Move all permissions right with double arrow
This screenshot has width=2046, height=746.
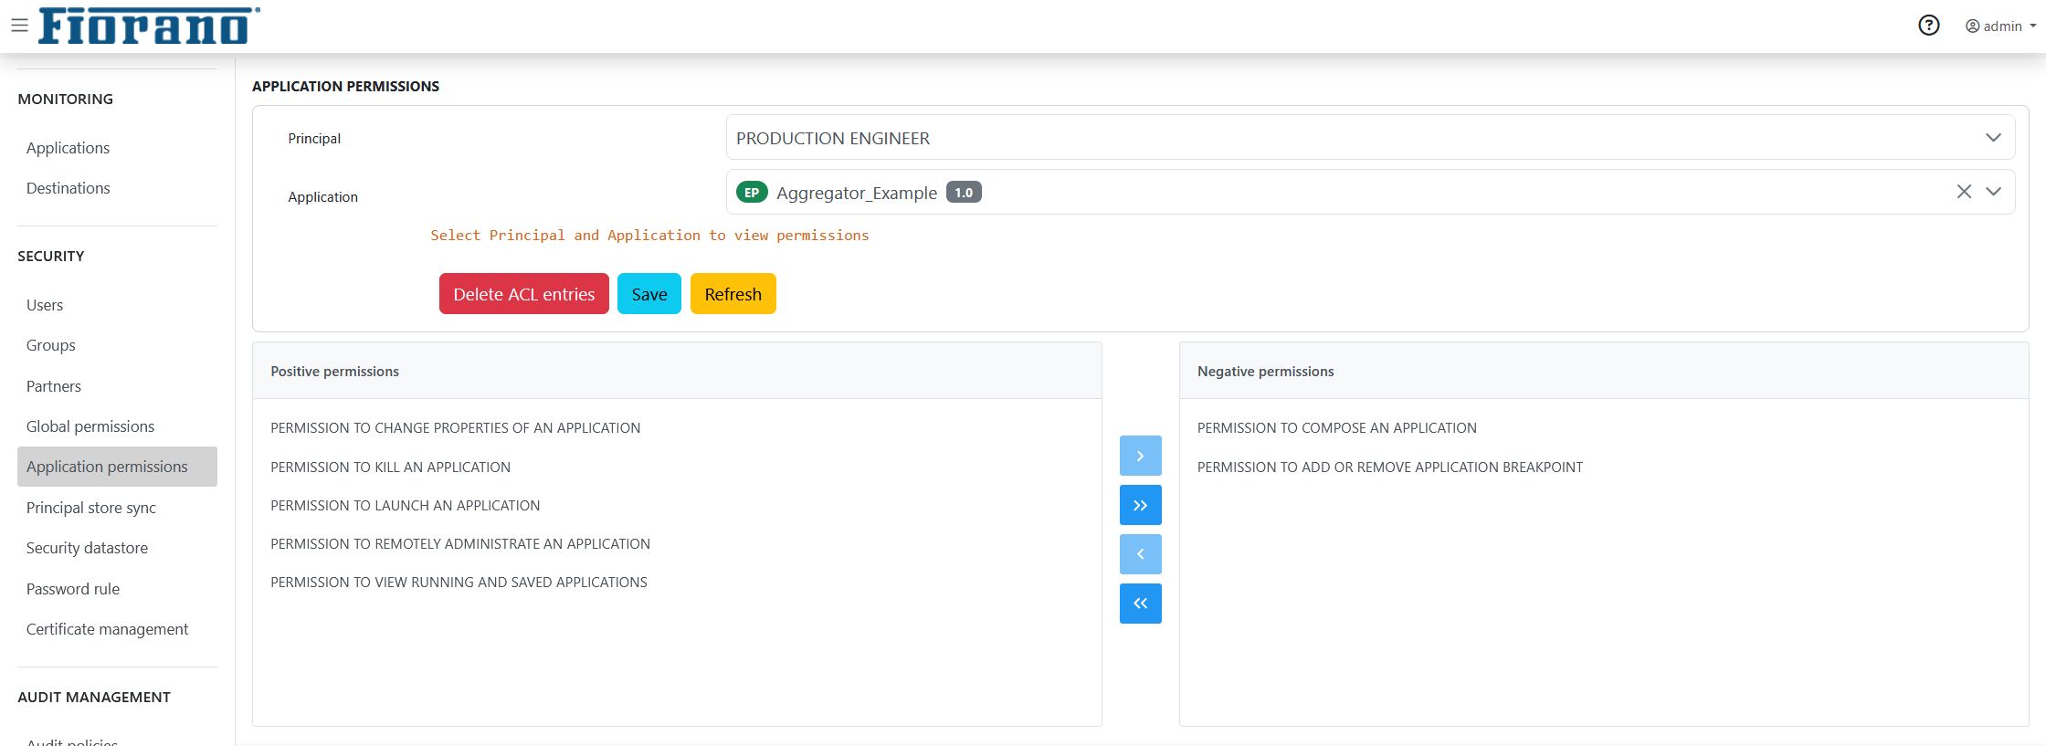point(1140,505)
